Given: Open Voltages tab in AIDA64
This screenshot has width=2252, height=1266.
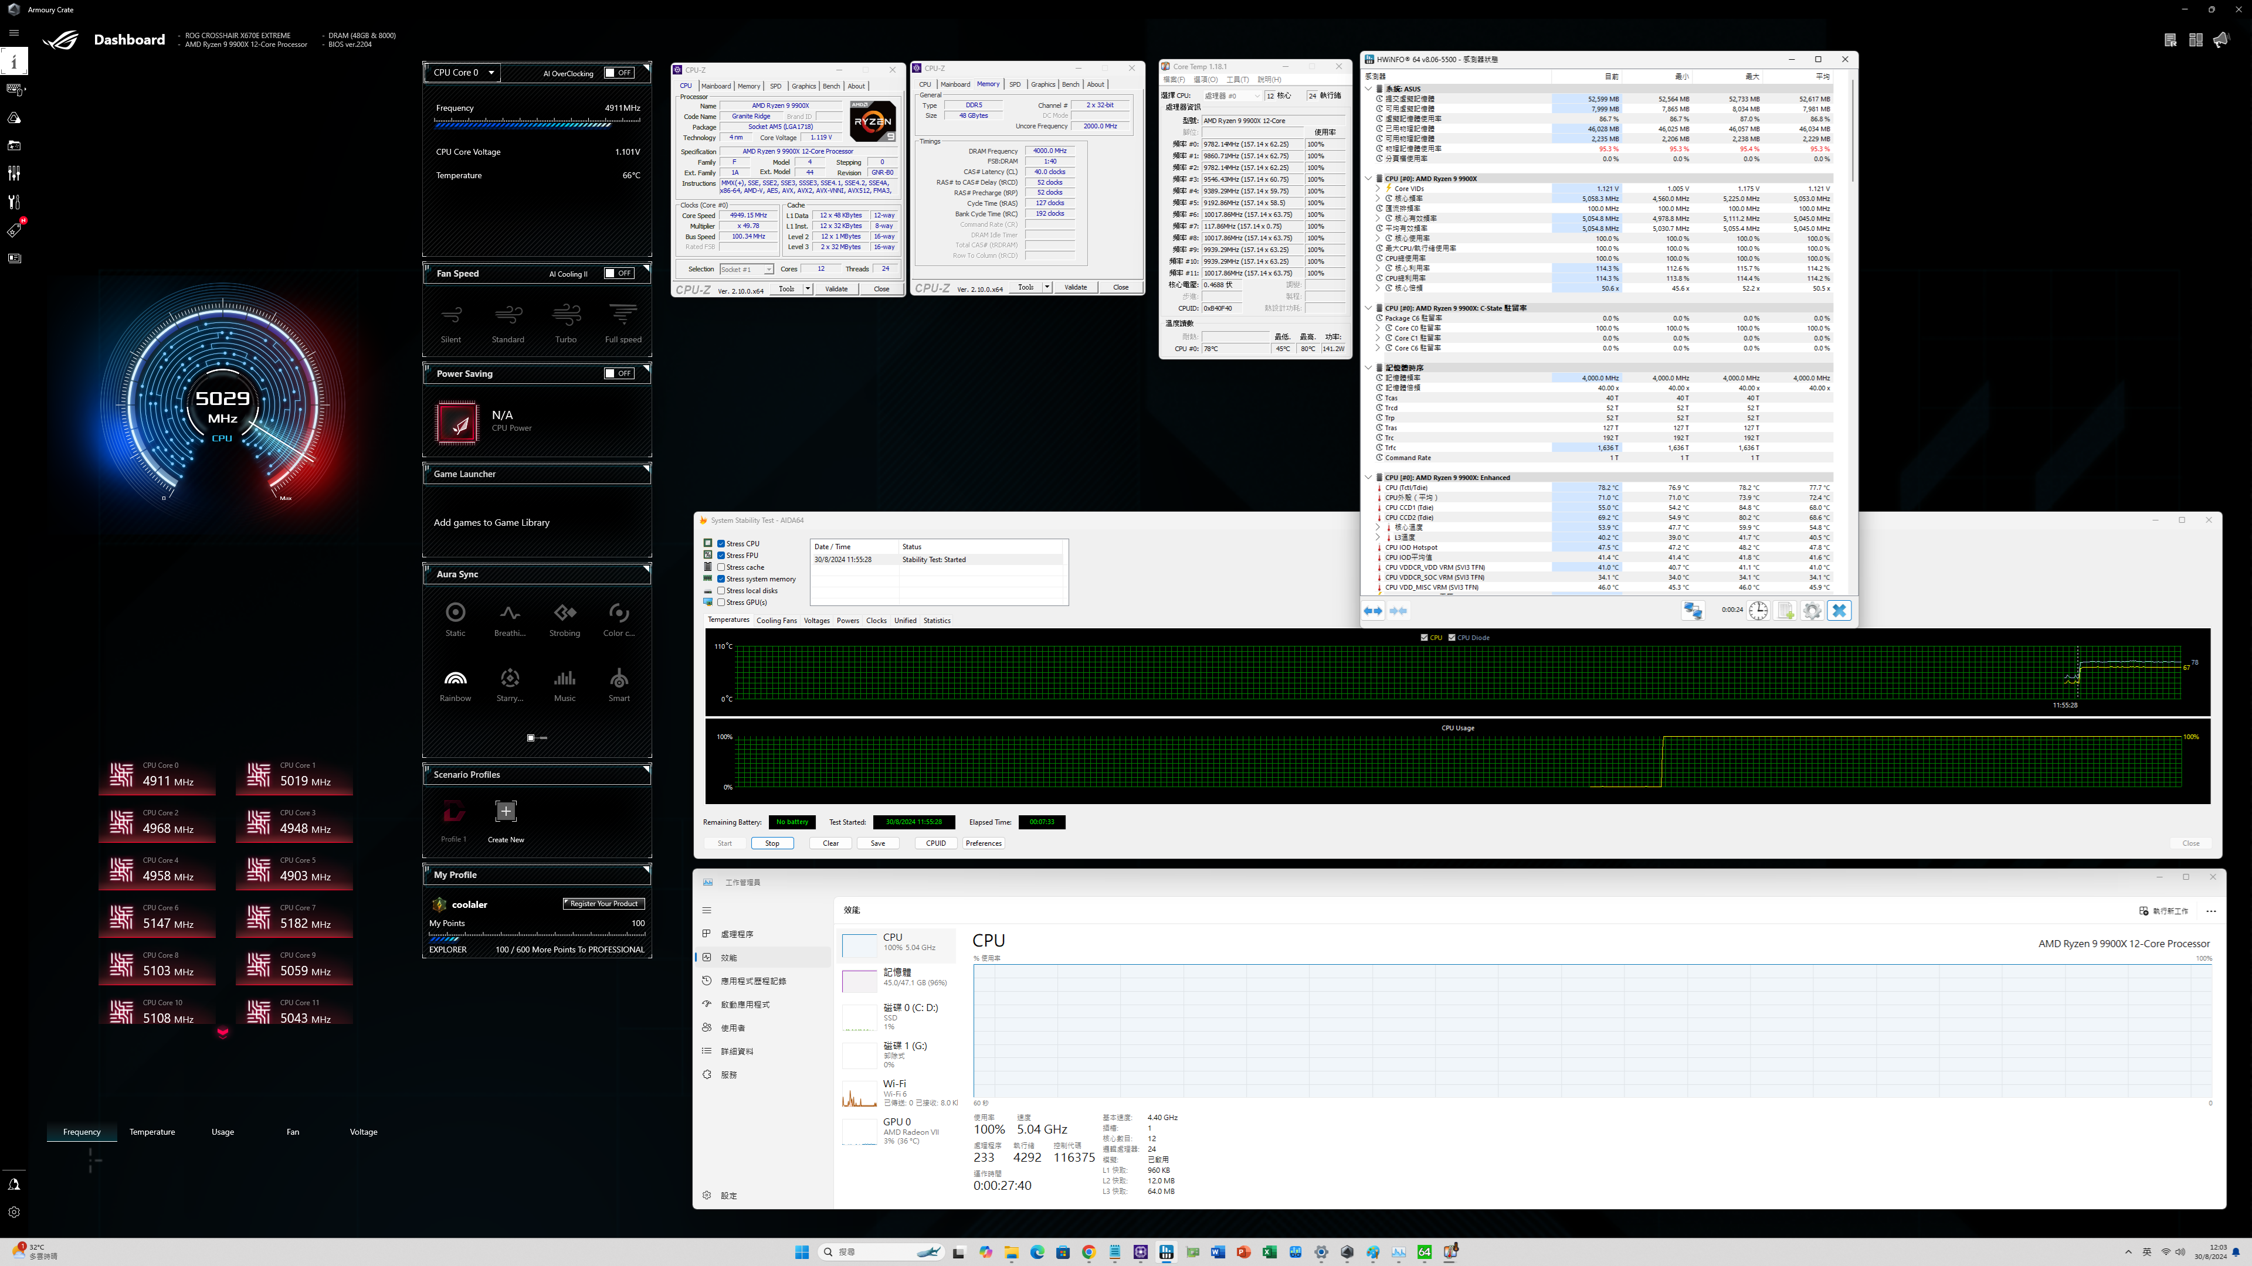Looking at the screenshot, I should click(x=816, y=620).
